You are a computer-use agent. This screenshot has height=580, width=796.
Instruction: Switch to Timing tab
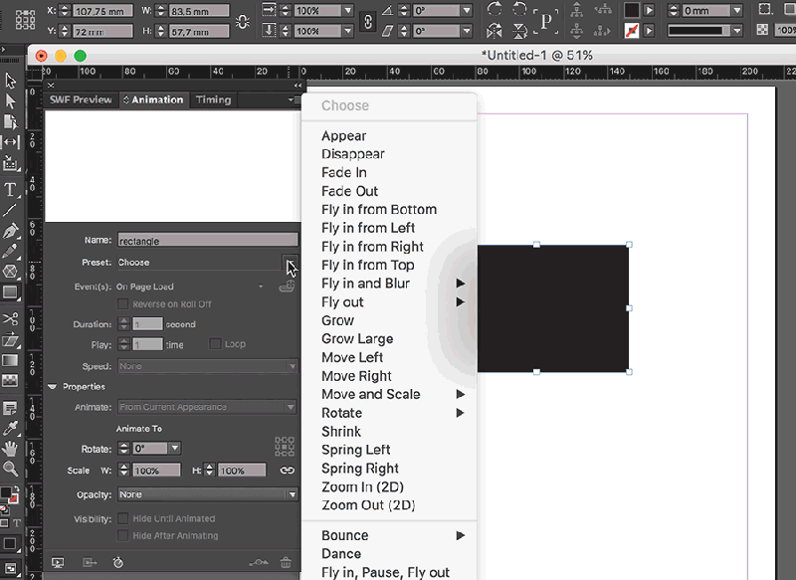tap(213, 99)
